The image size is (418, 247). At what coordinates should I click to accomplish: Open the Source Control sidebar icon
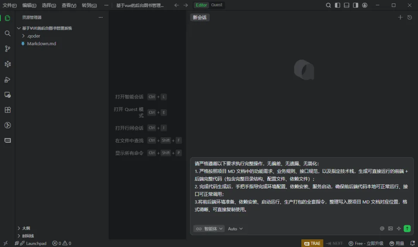(7, 48)
